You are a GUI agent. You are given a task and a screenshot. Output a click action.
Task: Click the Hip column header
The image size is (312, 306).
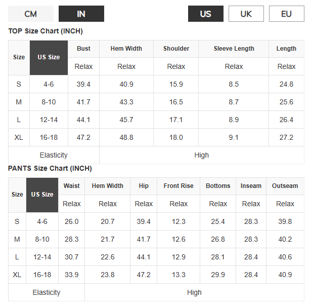coord(144,186)
